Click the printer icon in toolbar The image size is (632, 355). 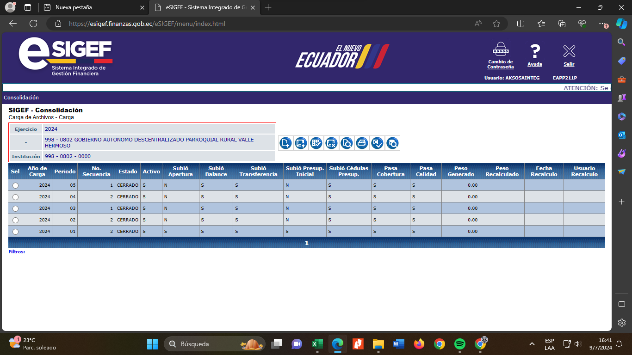click(x=362, y=143)
